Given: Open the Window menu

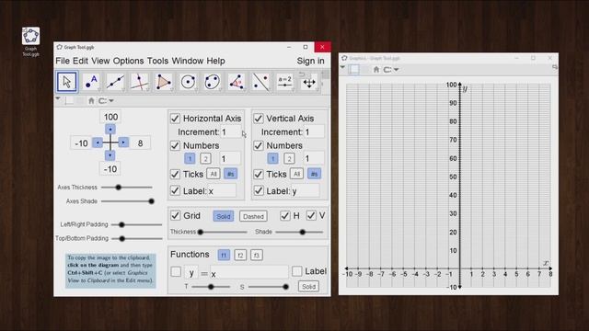Looking at the screenshot, I should [x=188, y=61].
